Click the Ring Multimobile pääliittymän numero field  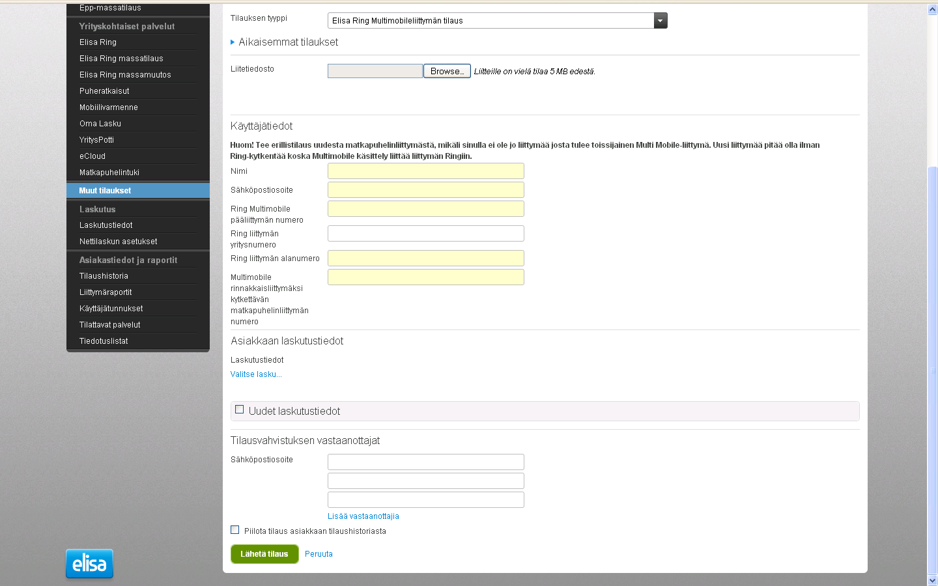click(x=426, y=208)
